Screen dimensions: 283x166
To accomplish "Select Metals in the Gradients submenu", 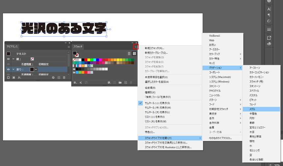I will 261,109.
